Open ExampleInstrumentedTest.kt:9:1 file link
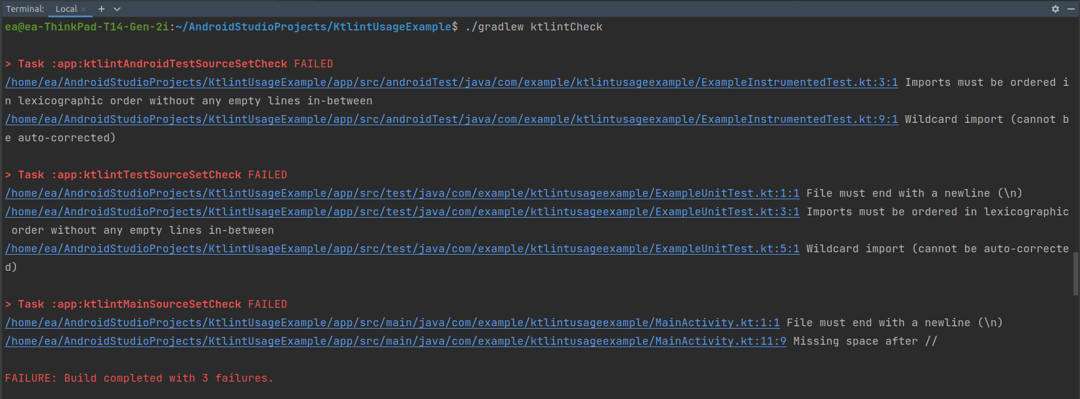Screen dimensions: 1080x399 (452, 119)
